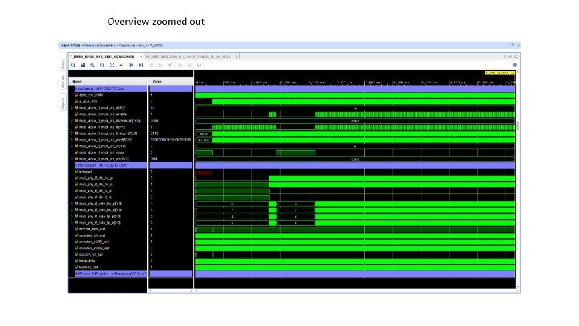Click the Name column header
Screen dimensions: 579x326
click(108, 81)
